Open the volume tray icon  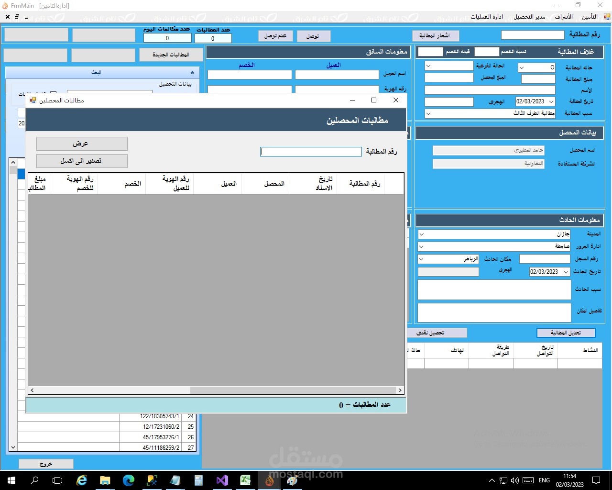[x=515, y=480]
